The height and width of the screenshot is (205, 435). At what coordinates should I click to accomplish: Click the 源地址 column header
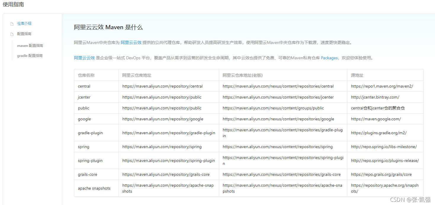pyautogui.click(x=357, y=75)
